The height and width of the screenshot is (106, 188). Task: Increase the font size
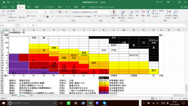51,12
